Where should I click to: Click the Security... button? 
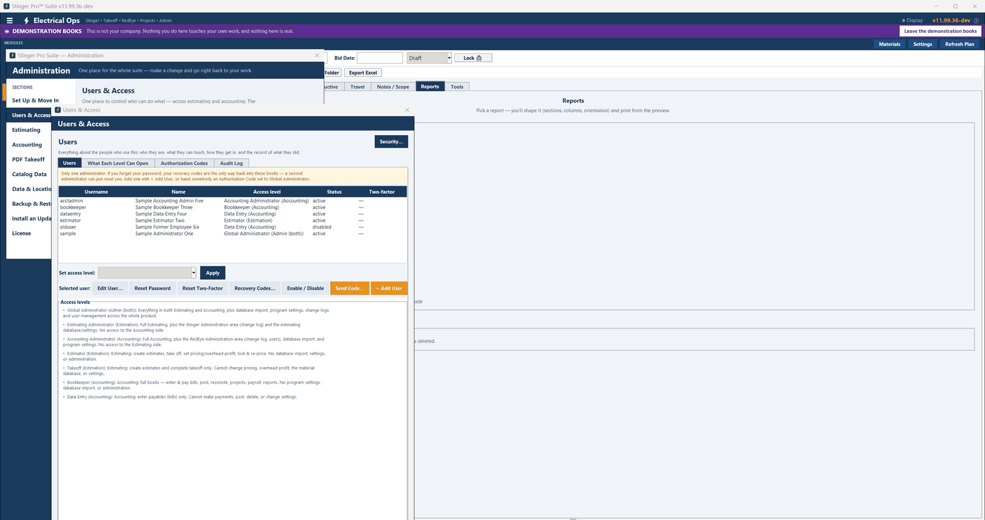point(391,142)
